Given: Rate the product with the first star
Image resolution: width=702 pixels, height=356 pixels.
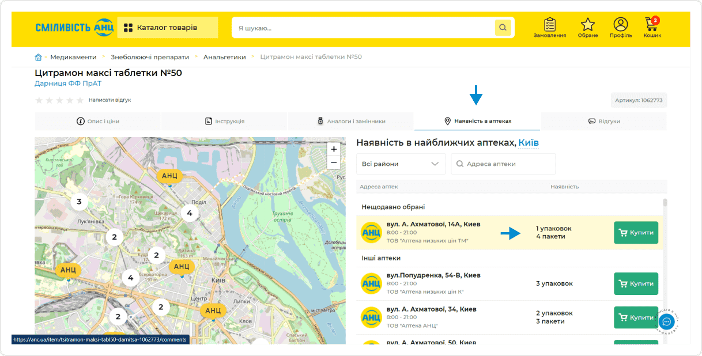Looking at the screenshot, I should click(39, 100).
